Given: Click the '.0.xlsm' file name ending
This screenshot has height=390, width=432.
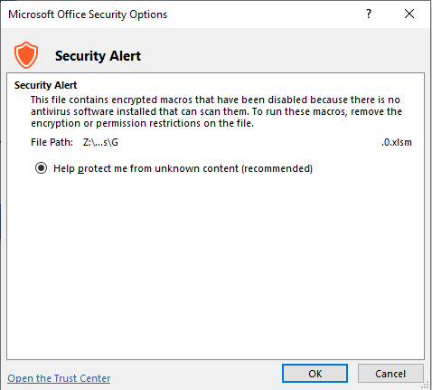Looking at the screenshot, I should tap(397, 142).
